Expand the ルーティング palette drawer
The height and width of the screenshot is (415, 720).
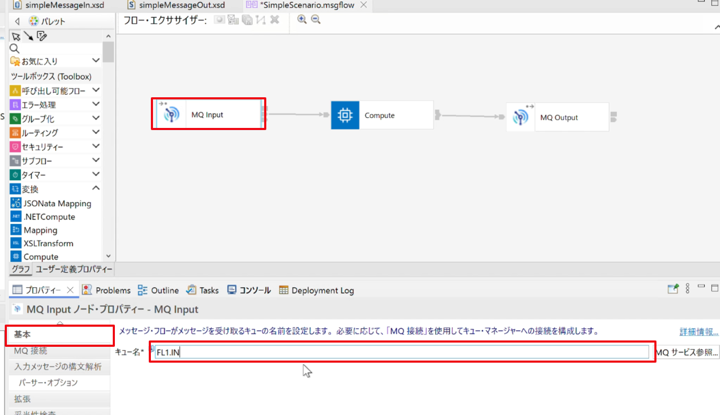(96, 132)
